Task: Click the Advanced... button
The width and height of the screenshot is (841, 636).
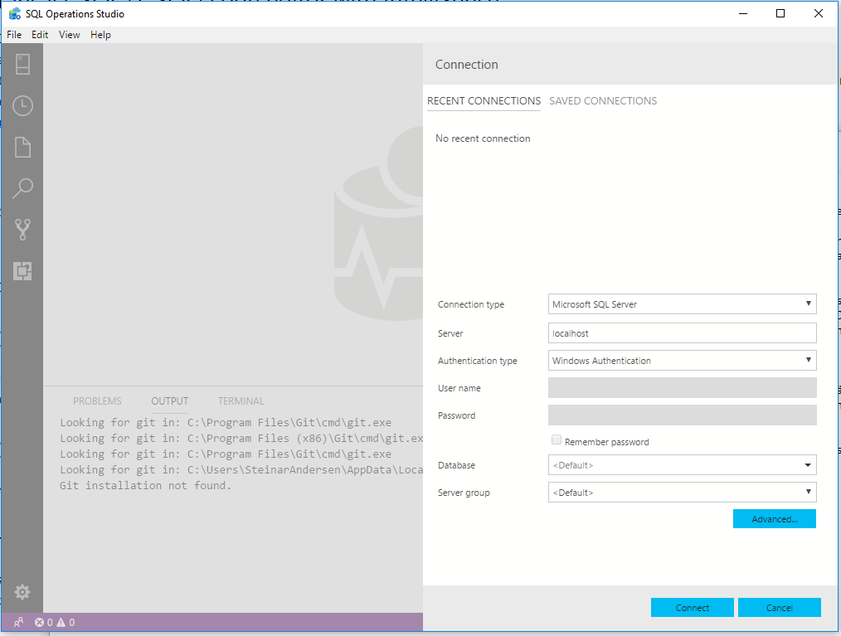Action: coord(775,519)
